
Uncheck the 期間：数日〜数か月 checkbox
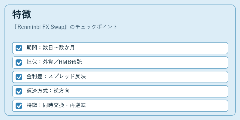point(19,48)
